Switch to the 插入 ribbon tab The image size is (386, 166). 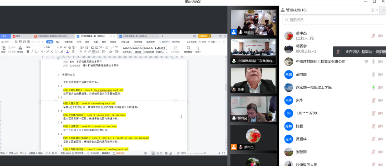pyautogui.click(x=58, y=42)
